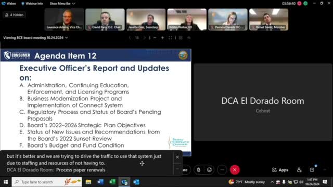Screen dimensions: 333x187
Task: Open the Q&A panel icon
Action: point(312,170)
